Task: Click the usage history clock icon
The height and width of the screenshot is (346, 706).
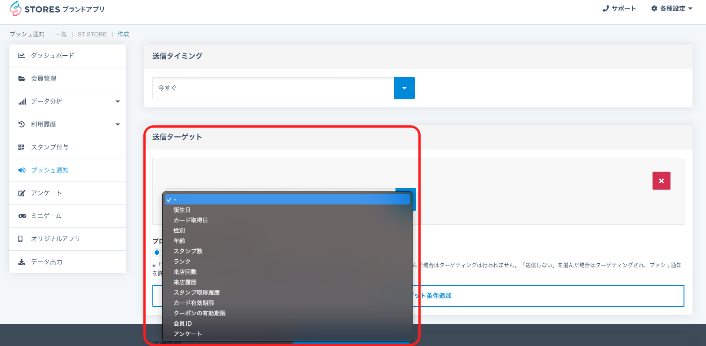Action: click(x=21, y=124)
